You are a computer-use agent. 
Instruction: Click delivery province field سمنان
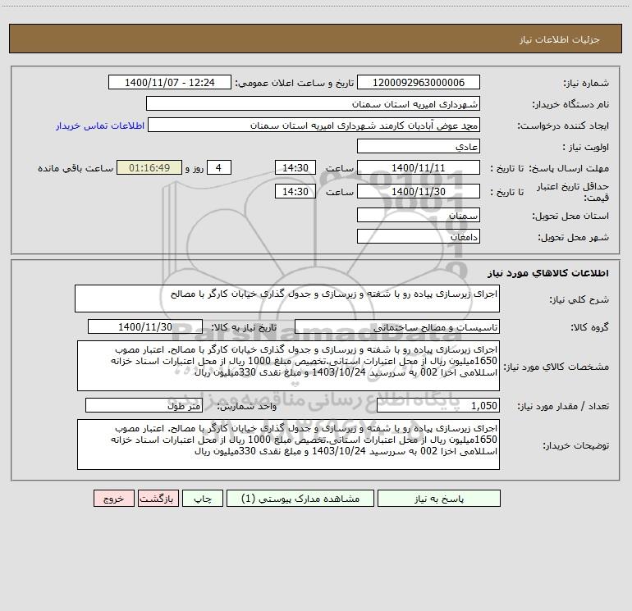tap(419, 215)
